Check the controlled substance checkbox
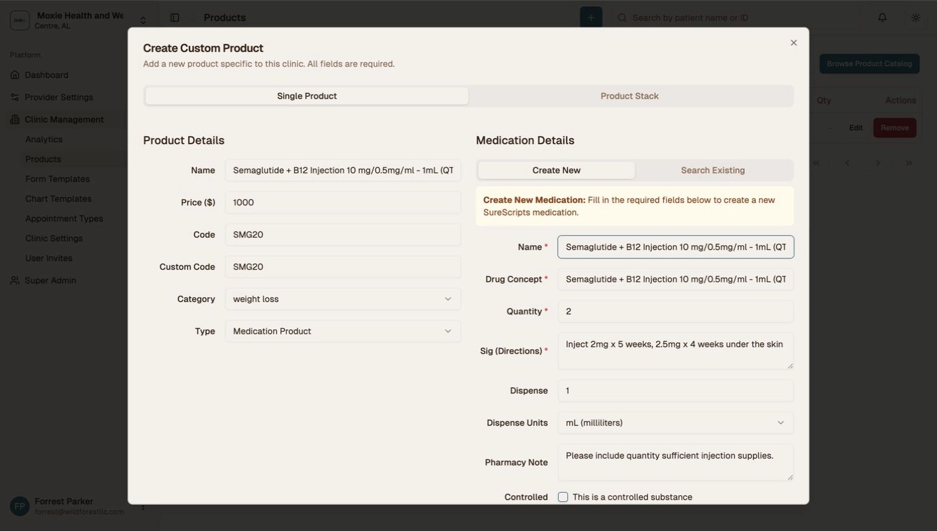Image resolution: width=937 pixels, height=531 pixels. tap(563, 497)
